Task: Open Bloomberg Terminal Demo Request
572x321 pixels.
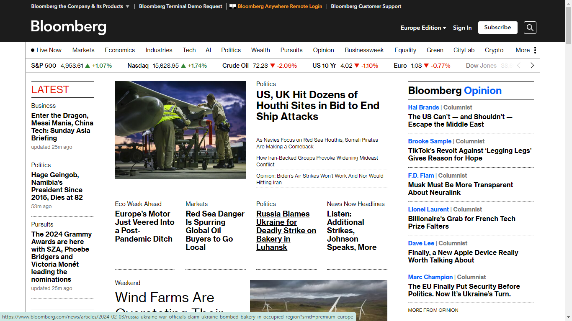Action: 181,6
